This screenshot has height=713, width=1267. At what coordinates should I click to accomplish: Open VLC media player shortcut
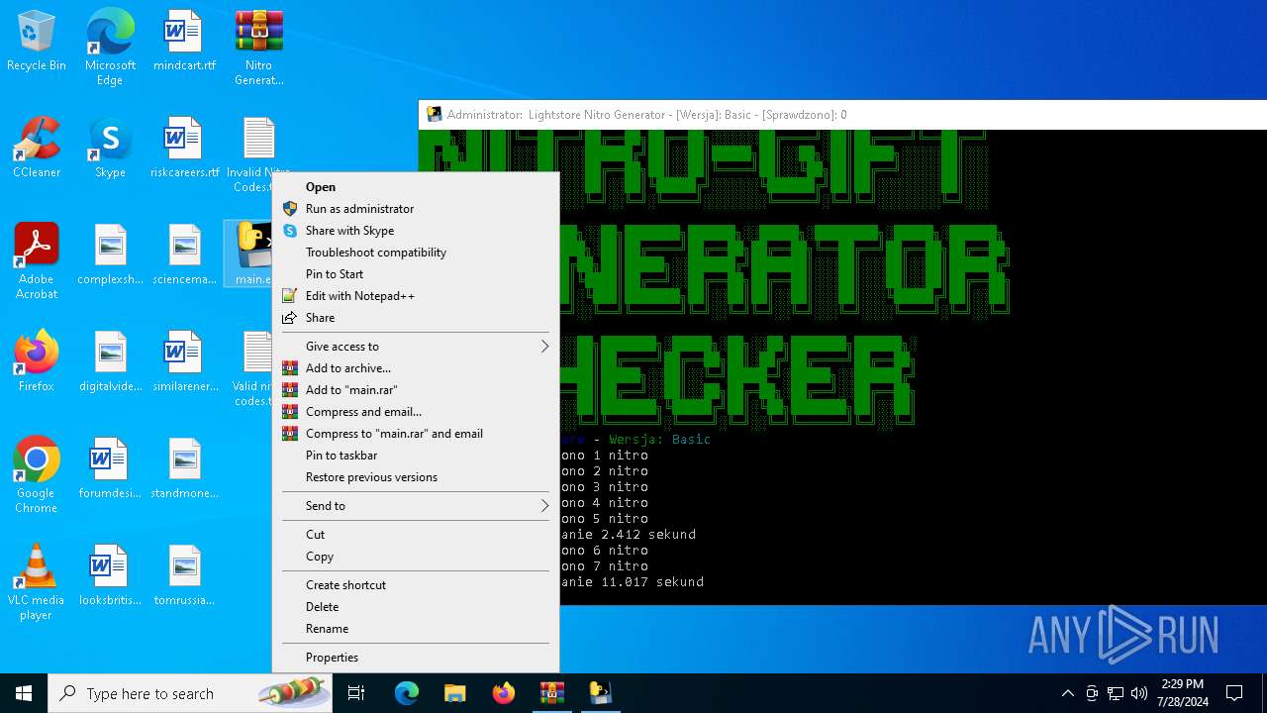click(x=37, y=582)
